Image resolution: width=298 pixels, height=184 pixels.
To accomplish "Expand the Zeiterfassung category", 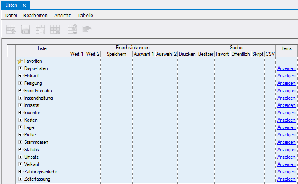I will [x=20, y=179].
